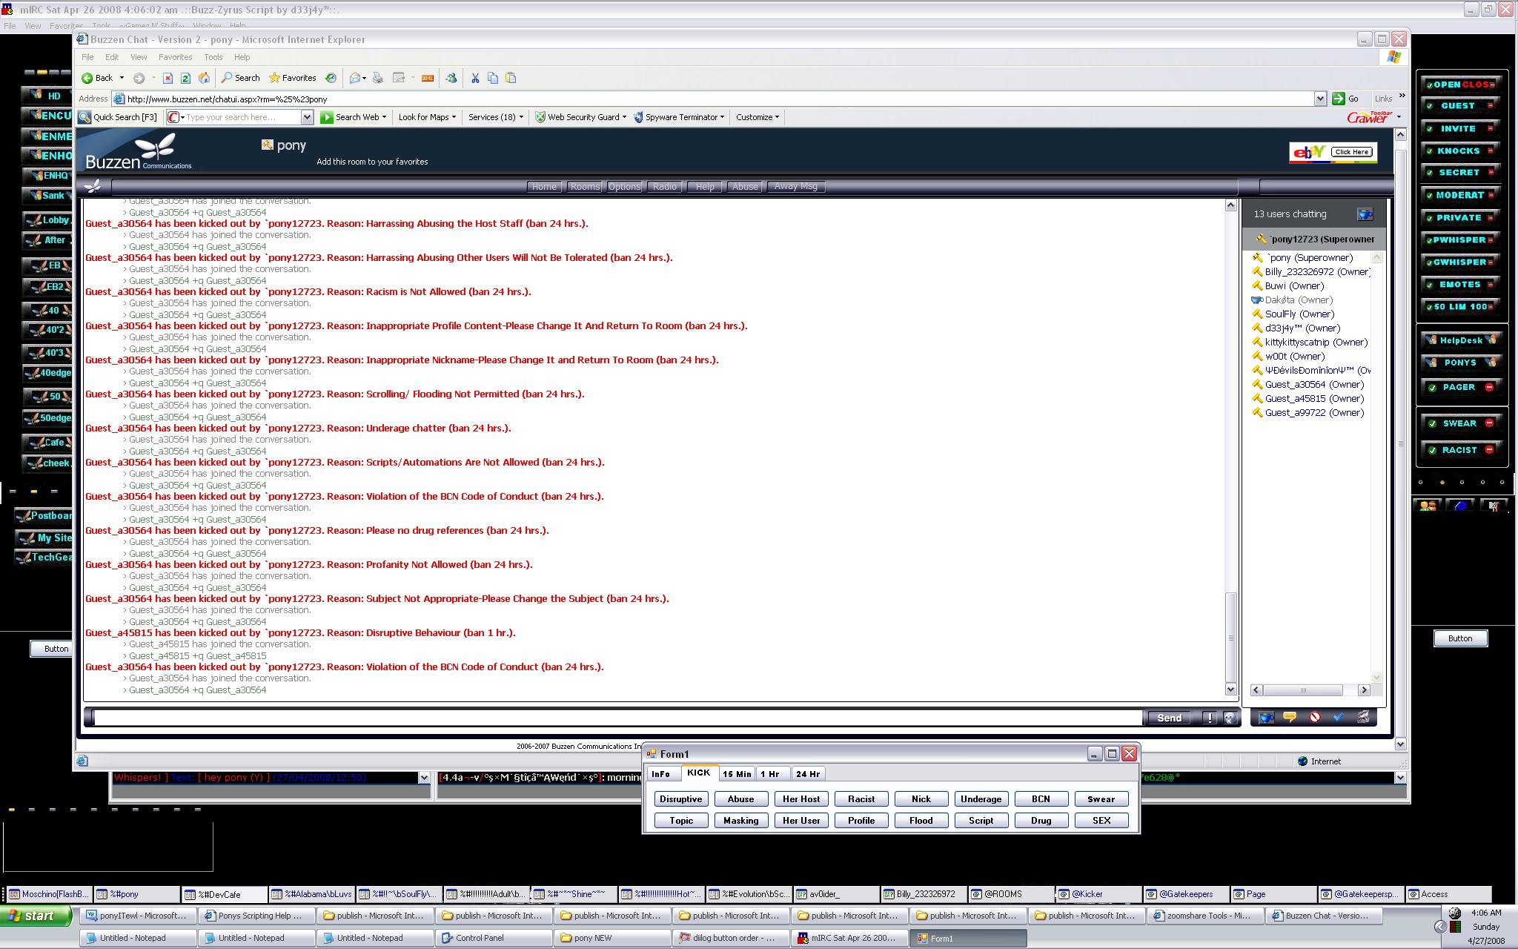Go to the IE Home page icon
This screenshot has width=1518, height=949.
pyautogui.click(x=204, y=78)
